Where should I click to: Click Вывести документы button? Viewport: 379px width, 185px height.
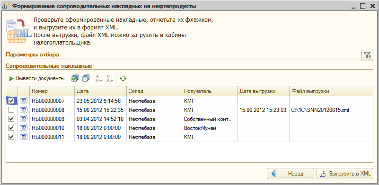click(x=37, y=78)
